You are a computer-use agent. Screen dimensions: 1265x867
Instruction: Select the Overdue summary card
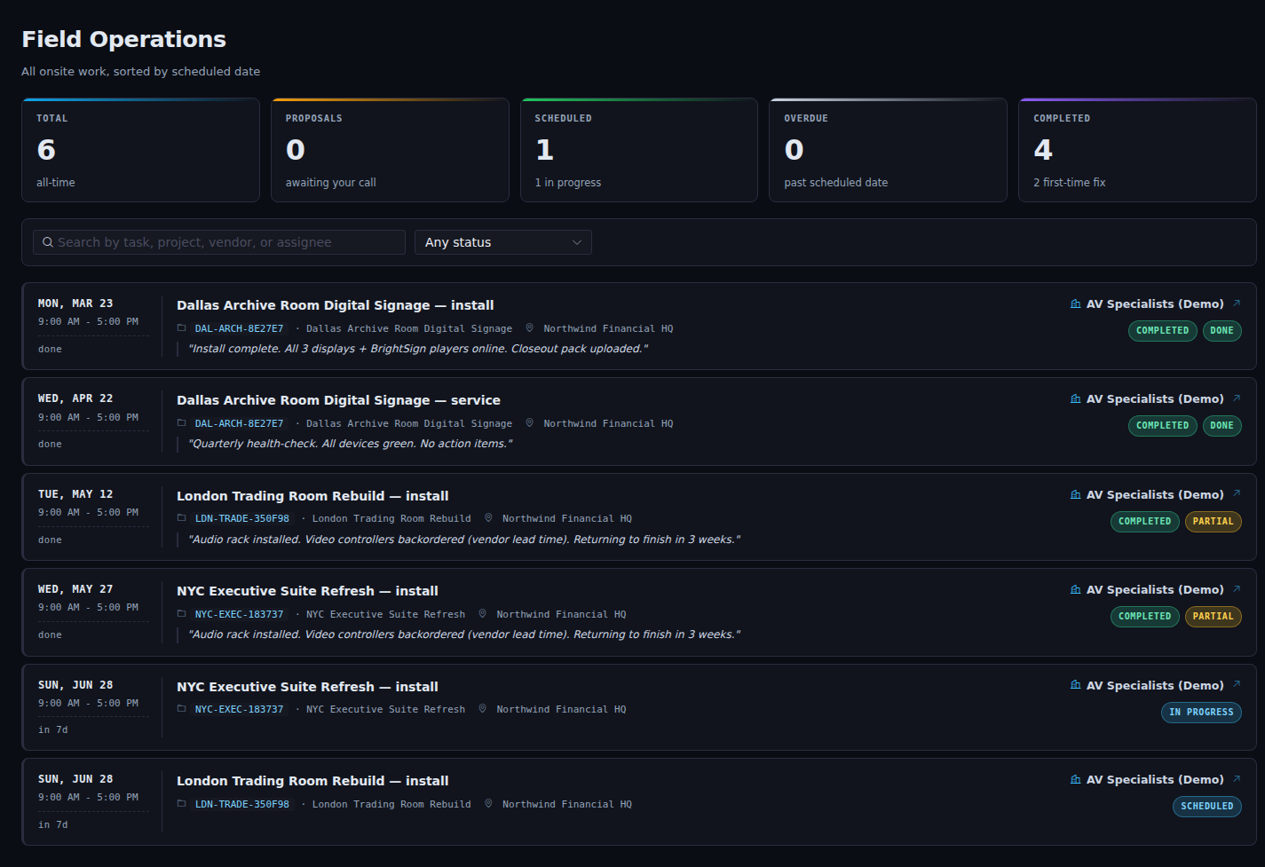coord(888,150)
